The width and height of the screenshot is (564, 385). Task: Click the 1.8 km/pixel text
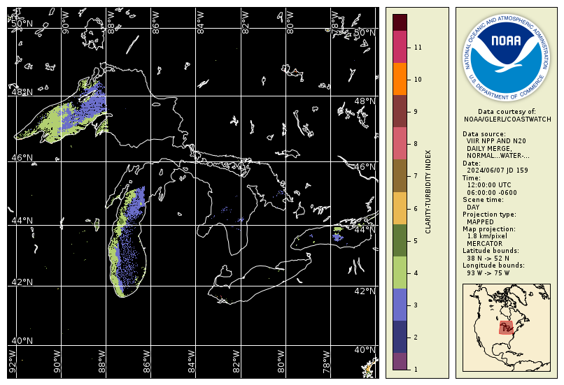(487, 236)
